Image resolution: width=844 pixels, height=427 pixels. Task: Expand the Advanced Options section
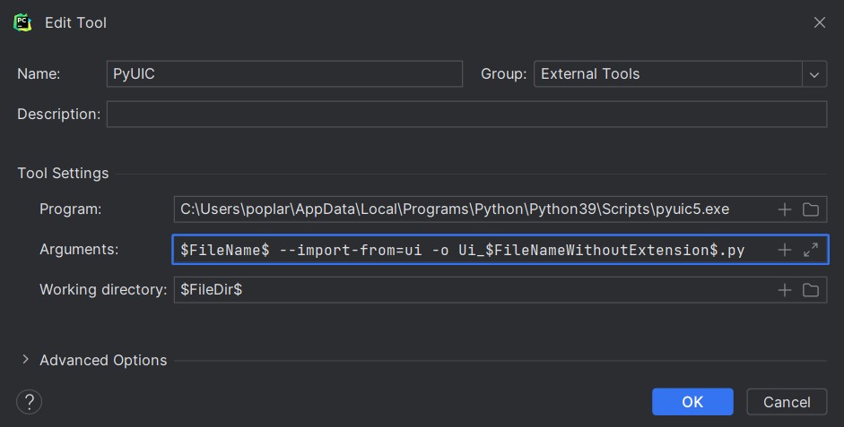tap(25, 360)
